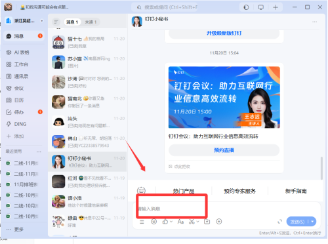
Task: Open the 预约专家服务 menu
Action: point(240,191)
